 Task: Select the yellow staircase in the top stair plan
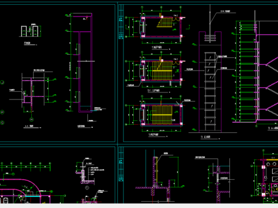(164, 23)
